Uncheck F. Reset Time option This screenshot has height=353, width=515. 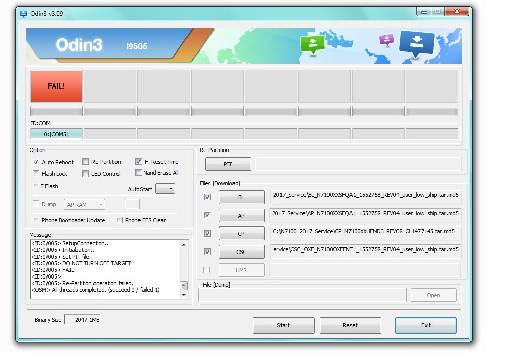(x=139, y=162)
